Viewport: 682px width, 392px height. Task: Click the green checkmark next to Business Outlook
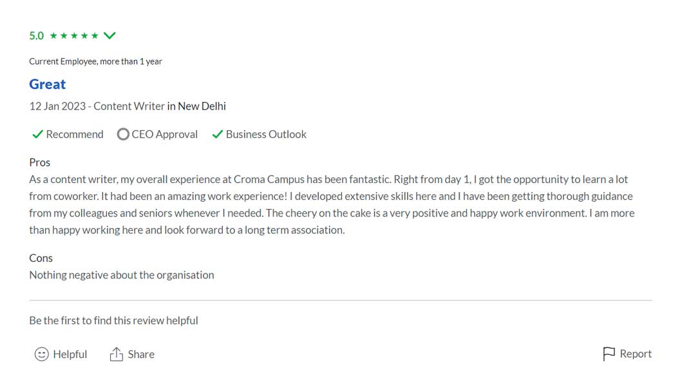pyautogui.click(x=217, y=134)
